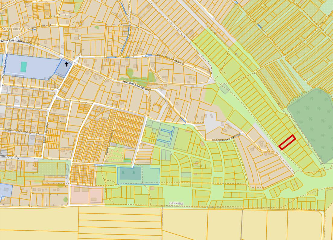
Task: Click the cemetery tree symbols in the blue-outlined plot
Action: 129,173
